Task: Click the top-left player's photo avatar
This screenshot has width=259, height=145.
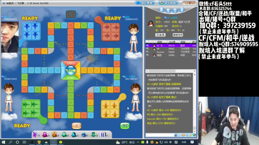Action: click(10, 37)
